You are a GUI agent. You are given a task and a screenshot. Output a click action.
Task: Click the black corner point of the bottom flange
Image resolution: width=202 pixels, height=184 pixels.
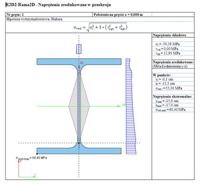pos(37,153)
